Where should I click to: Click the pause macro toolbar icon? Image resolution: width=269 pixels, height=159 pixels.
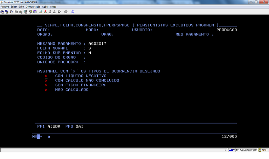point(54,12)
